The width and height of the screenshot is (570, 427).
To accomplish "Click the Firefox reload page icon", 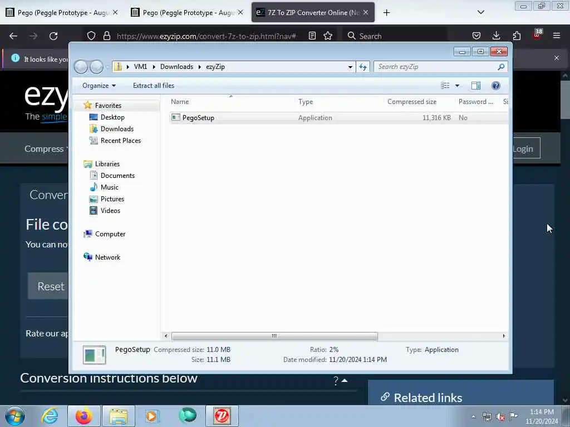I will 53,36.
